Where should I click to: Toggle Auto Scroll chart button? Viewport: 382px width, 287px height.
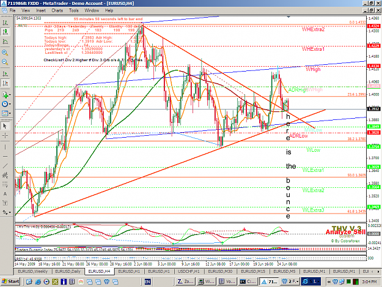point(5,73)
